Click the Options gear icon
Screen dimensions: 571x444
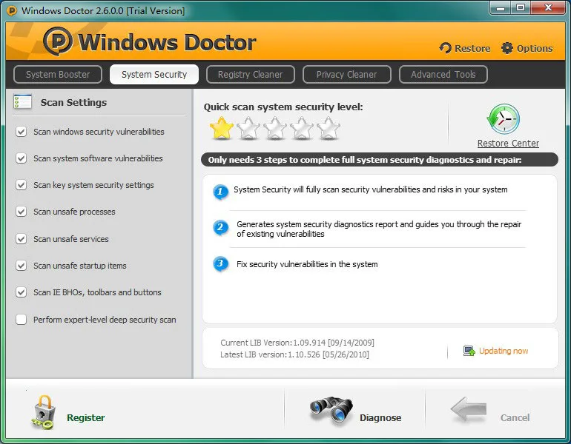click(x=507, y=48)
